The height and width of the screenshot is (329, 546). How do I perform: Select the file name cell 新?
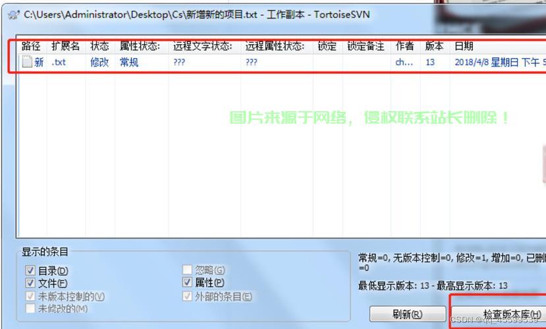click(x=39, y=63)
